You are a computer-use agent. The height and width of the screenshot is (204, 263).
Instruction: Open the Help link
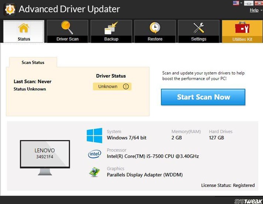(x=254, y=10)
